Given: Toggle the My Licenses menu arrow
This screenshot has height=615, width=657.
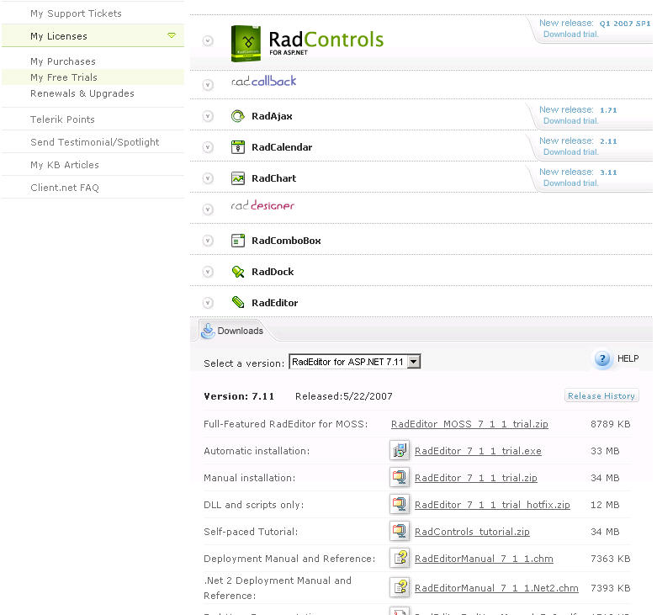Looking at the screenshot, I should pyautogui.click(x=172, y=35).
